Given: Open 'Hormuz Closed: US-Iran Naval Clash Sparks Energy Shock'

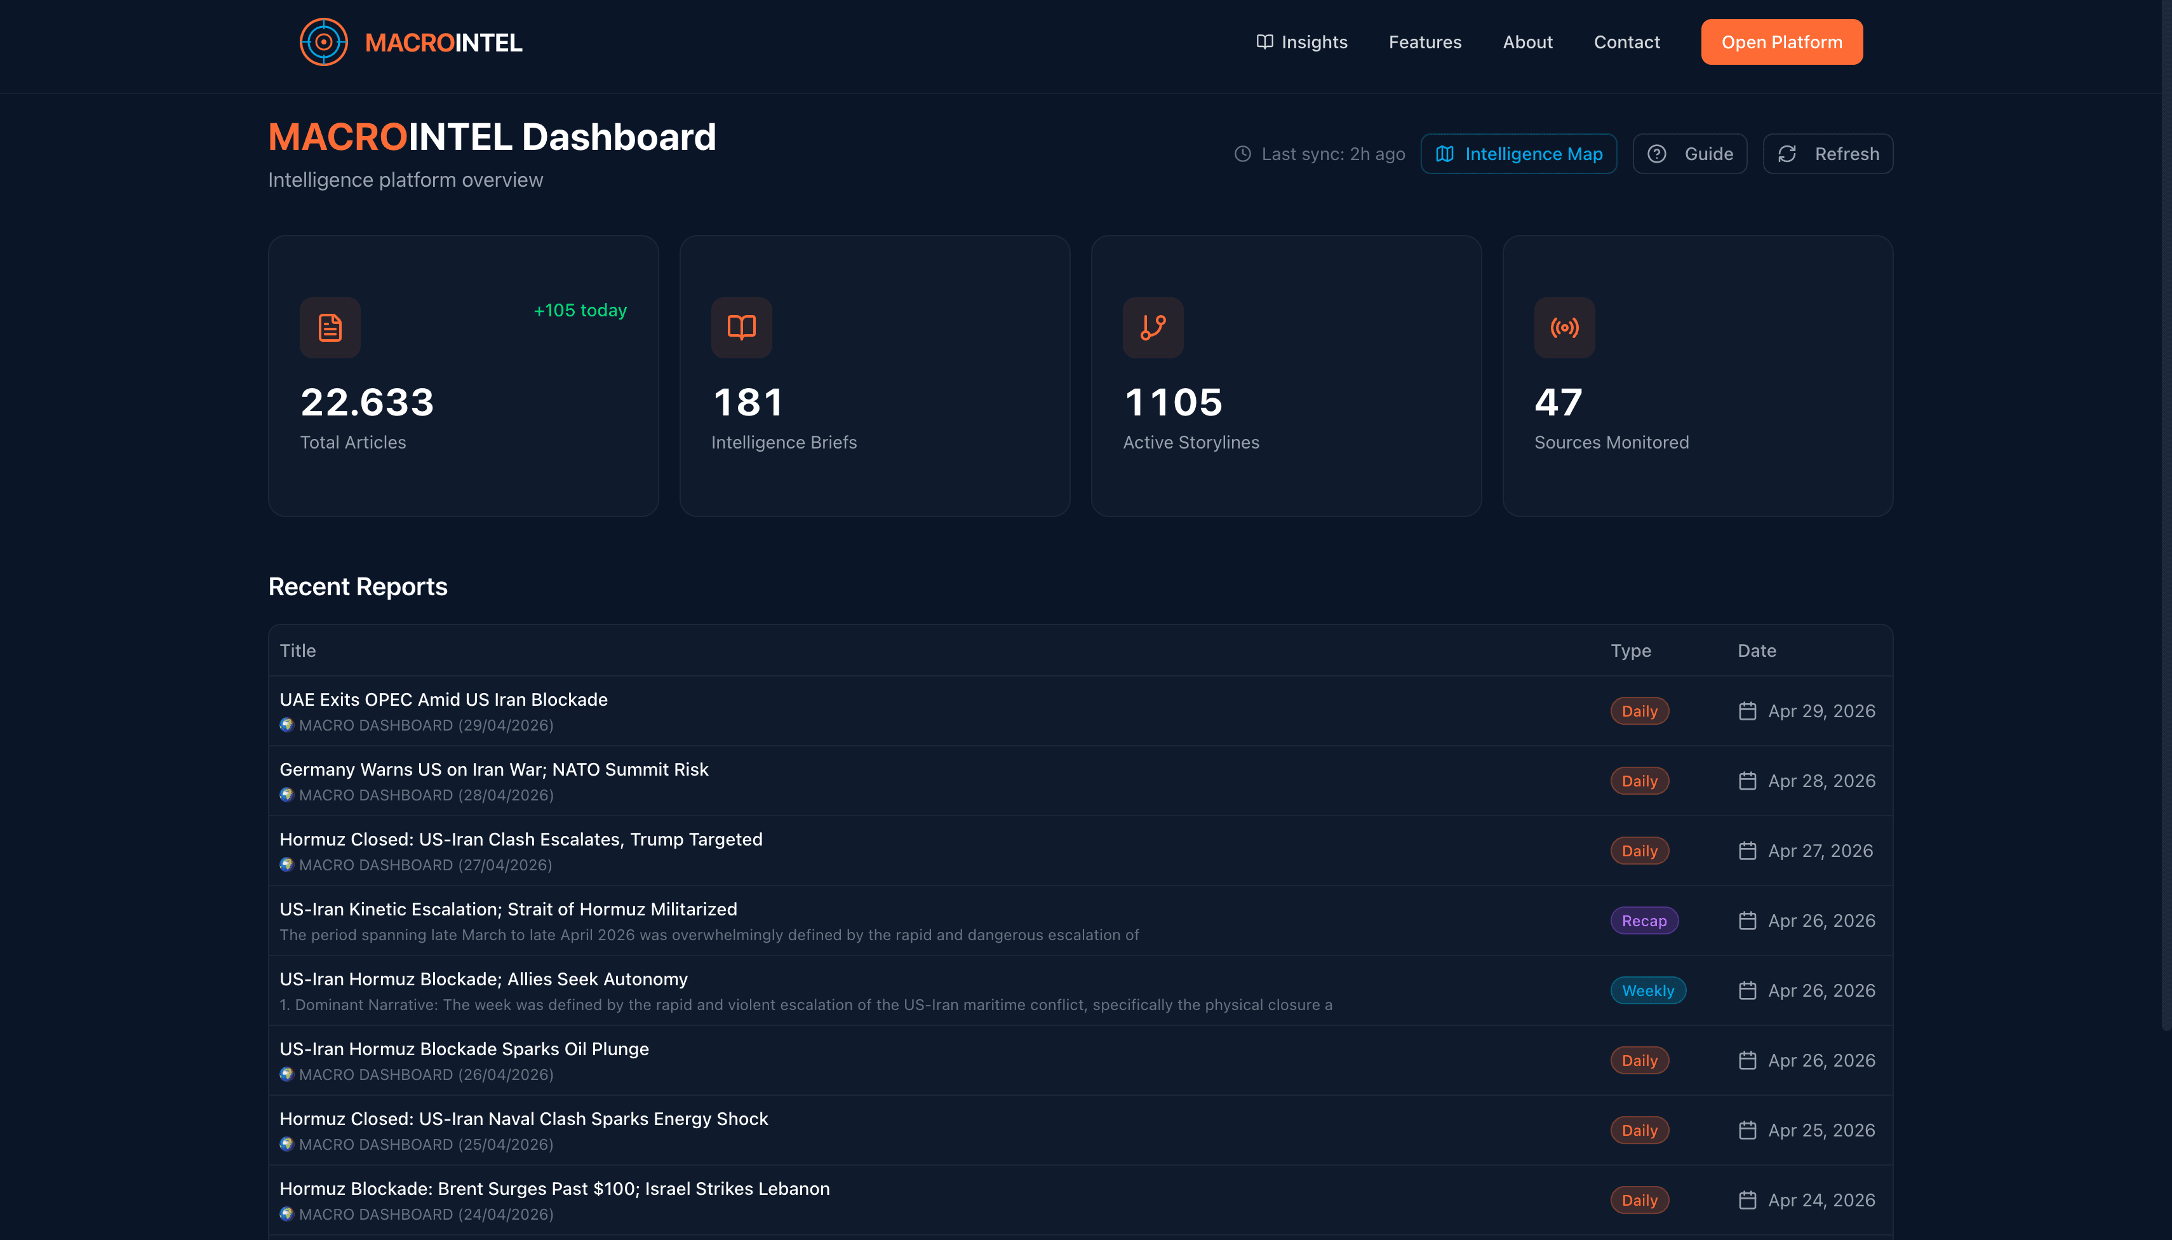Looking at the screenshot, I should 524,1118.
